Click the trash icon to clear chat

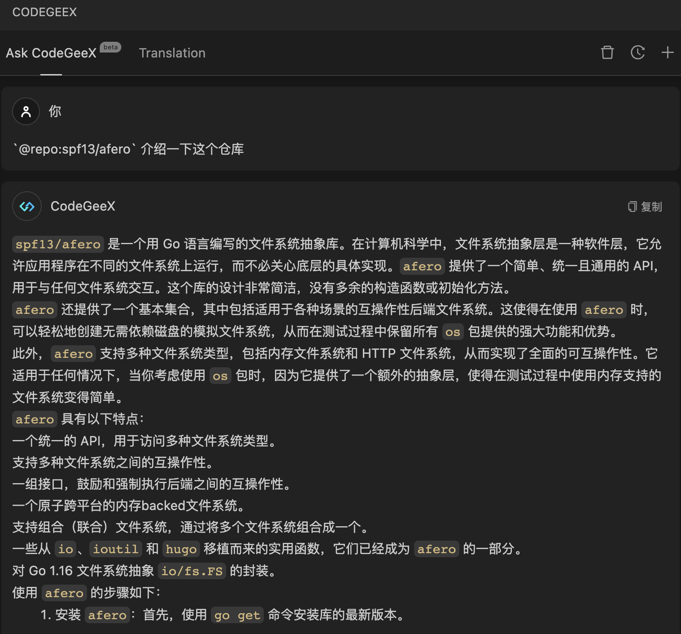point(607,53)
